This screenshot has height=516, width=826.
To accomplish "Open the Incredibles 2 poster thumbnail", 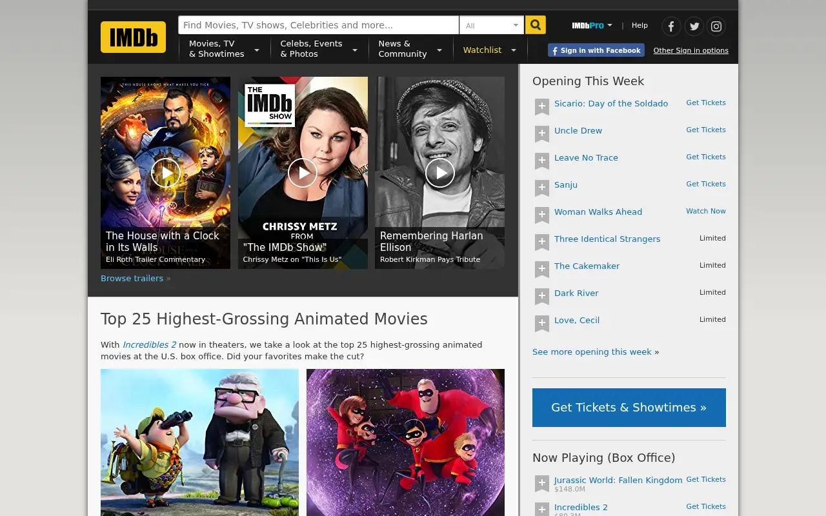I will [x=405, y=442].
